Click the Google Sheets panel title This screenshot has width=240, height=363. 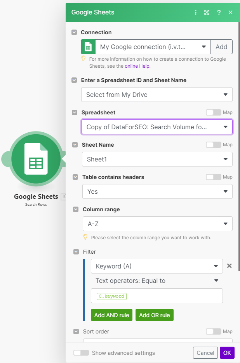coord(93,12)
